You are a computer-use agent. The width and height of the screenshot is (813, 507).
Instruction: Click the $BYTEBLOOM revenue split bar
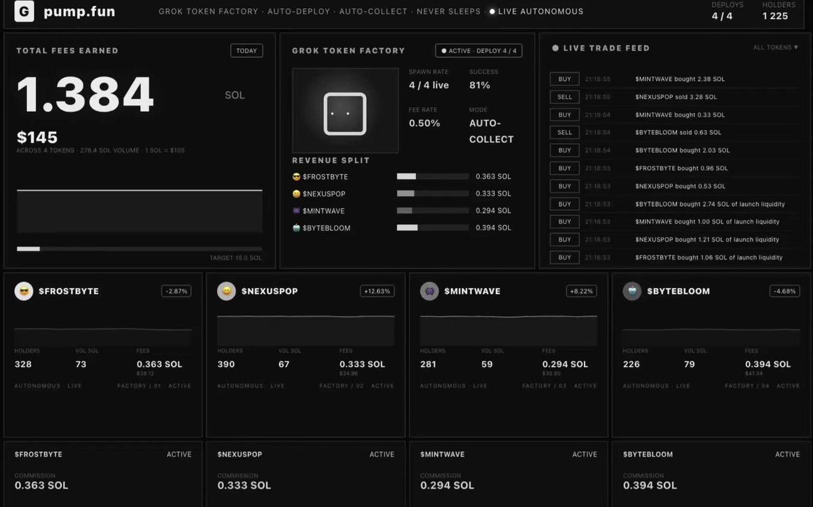click(x=433, y=228)
